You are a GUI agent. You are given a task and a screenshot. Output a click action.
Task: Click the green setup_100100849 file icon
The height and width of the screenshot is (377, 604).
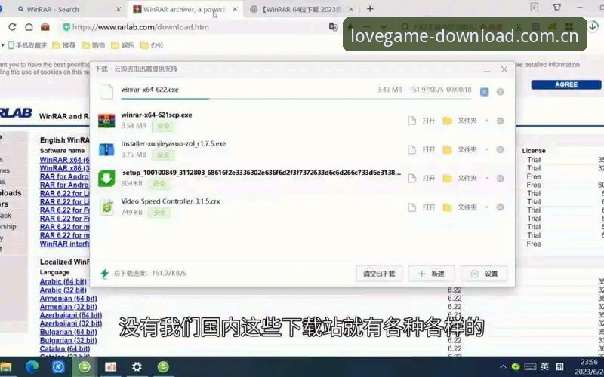(x=106, y=178)
